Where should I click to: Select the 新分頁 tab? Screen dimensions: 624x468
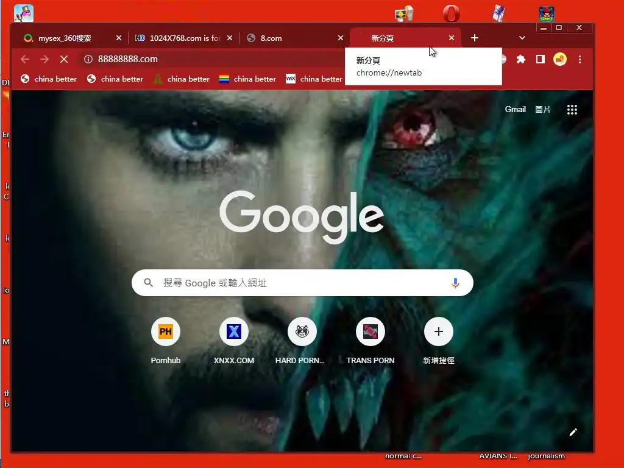tap(405, 38)
